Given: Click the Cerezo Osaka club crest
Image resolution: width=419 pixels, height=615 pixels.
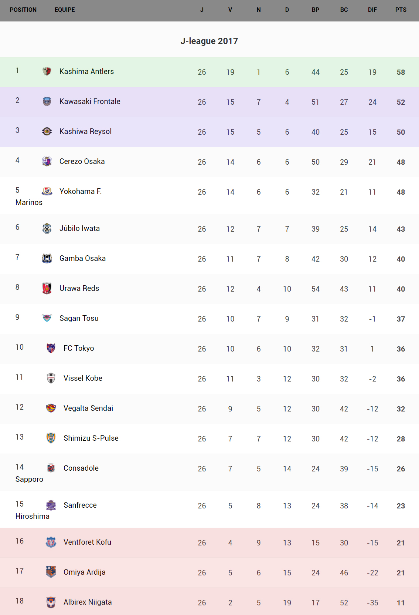Looking at the screenshot, I should (47, 161).
